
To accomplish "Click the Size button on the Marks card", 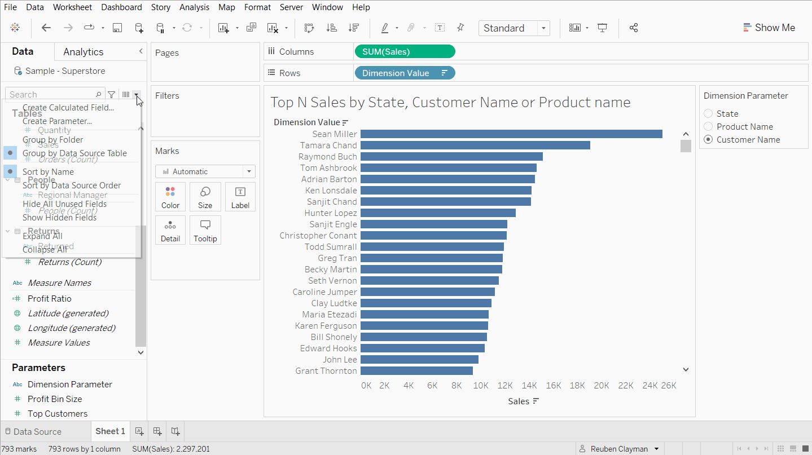I will coord(205,196).
